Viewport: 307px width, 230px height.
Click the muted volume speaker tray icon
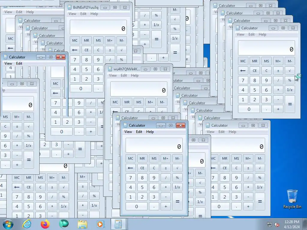[x=277, y=224]
